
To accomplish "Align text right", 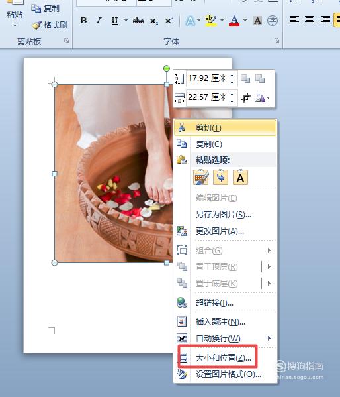I will [325, 20].
